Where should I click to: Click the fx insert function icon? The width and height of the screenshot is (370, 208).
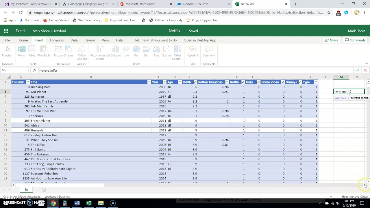[x=35, y=70]
